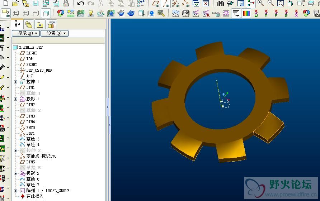Open the 显示(O) dropdown
Screen dimensions: 320x201
(26, 33)
